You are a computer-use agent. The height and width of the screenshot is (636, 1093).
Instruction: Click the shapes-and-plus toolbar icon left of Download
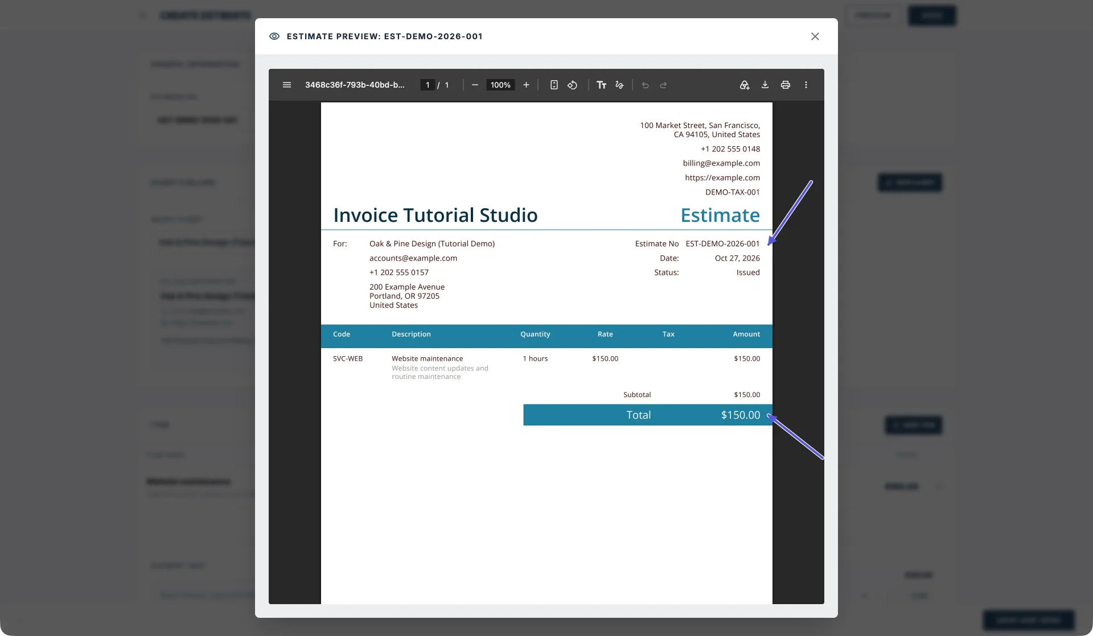[744, 85]
